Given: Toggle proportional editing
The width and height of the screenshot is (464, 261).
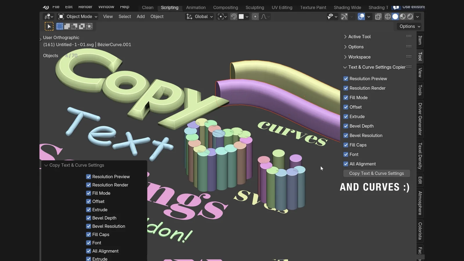Looking at the screenshot, I should pos(255,17).
